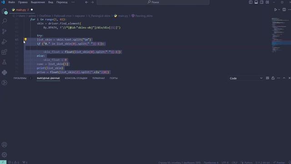Viewport: 291px width, 164px height.
Task: Click the UTF-8 encoding status item
Action: pyautogui.click(x=225, y=162)
